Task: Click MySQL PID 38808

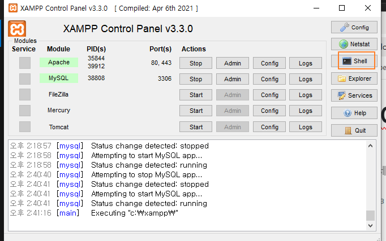Action: 96,78
